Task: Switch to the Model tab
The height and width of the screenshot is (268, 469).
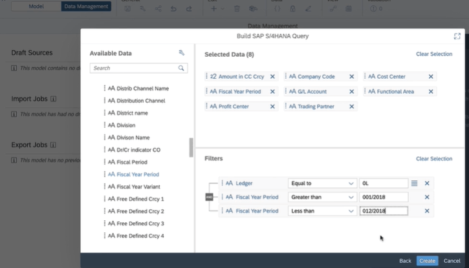Action: [x=36, y=6]
